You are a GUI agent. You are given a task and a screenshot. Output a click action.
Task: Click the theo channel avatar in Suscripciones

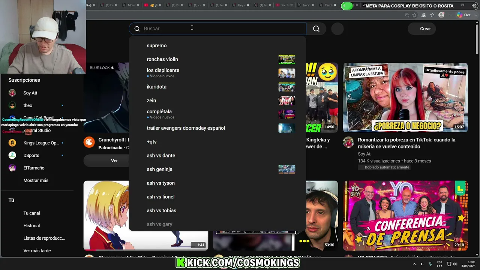pos(12,105)
